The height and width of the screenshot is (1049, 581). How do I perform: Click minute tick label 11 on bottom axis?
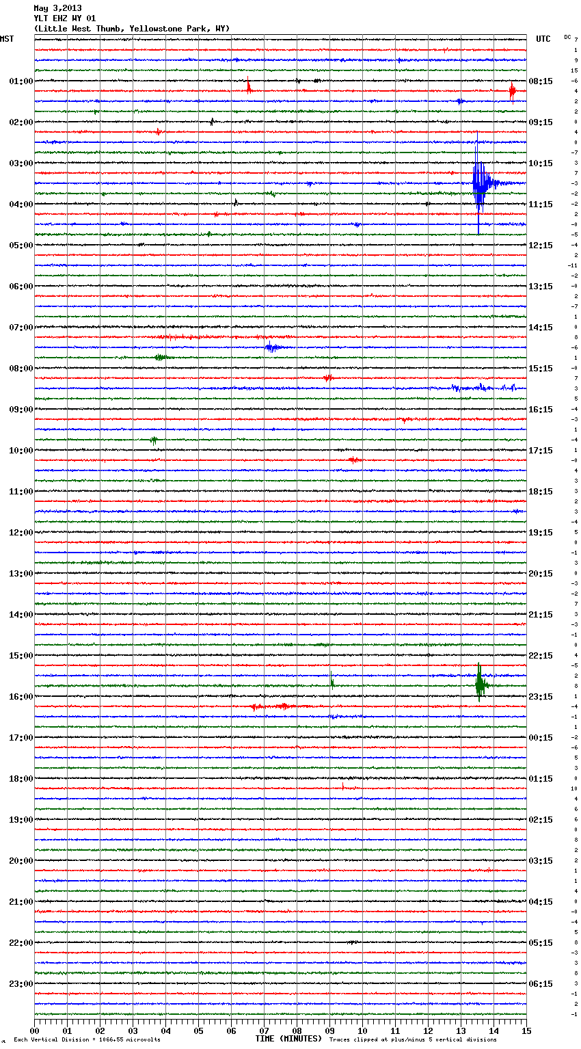tap(395, 1031)
